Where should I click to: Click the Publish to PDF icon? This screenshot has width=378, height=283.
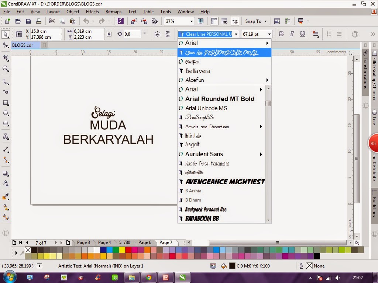pyautogui.click(x=155, y=21)
